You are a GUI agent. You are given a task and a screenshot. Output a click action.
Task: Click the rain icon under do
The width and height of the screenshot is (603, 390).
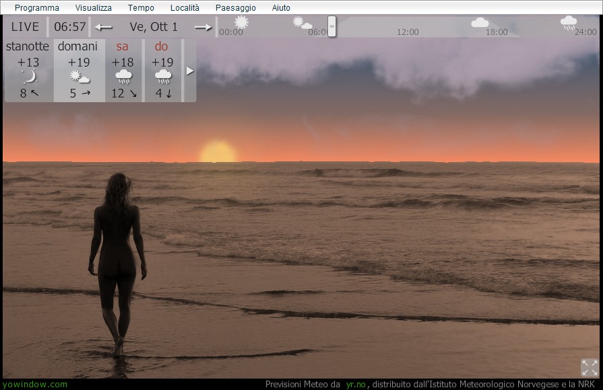click(163, 77)
